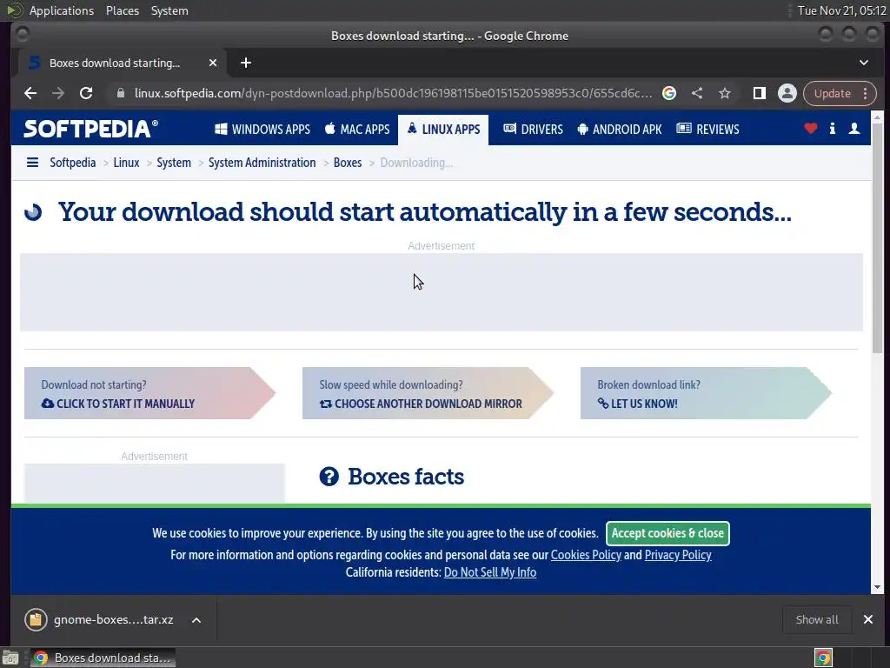Screen dimensions: 890x668
Task: Click the user account icon in header
Action: (853, 129)
